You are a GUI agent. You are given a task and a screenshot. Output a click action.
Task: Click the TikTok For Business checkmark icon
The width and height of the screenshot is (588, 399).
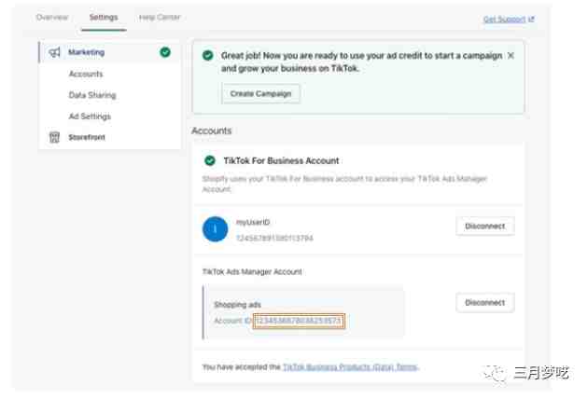click(x=210, y=160)
